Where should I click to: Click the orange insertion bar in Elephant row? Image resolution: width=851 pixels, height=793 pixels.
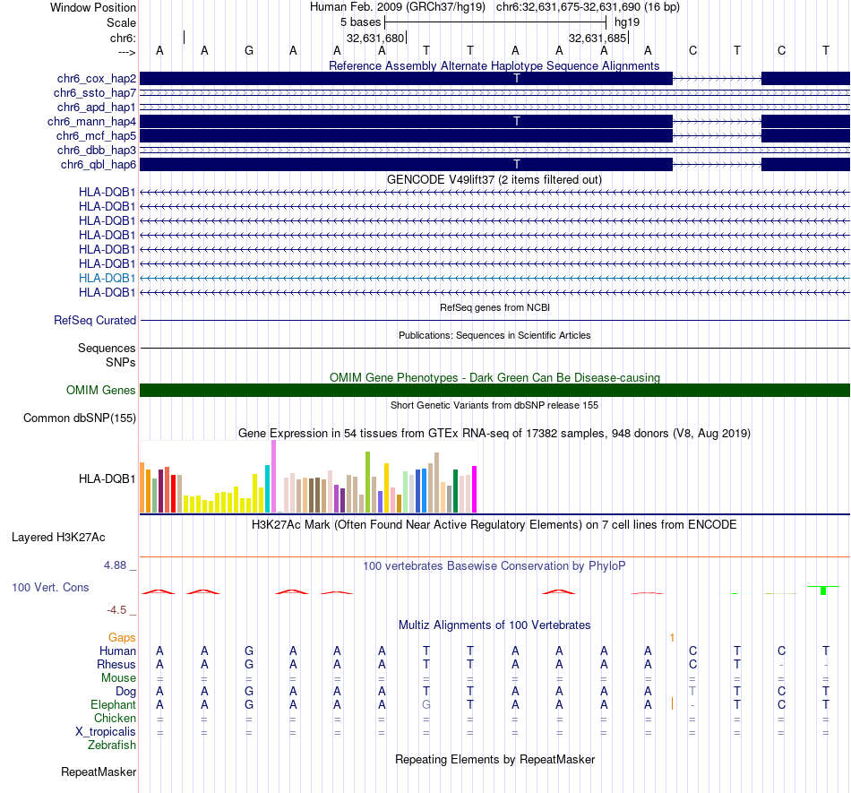[672, 704]
